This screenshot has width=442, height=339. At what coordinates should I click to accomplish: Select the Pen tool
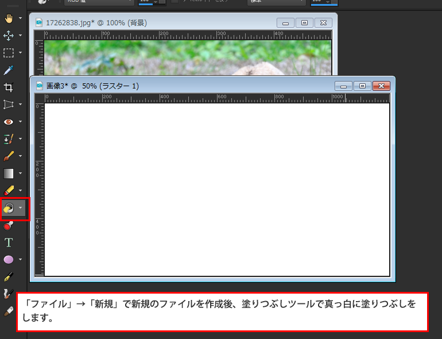pyautogui.click(x=9, y=277)
